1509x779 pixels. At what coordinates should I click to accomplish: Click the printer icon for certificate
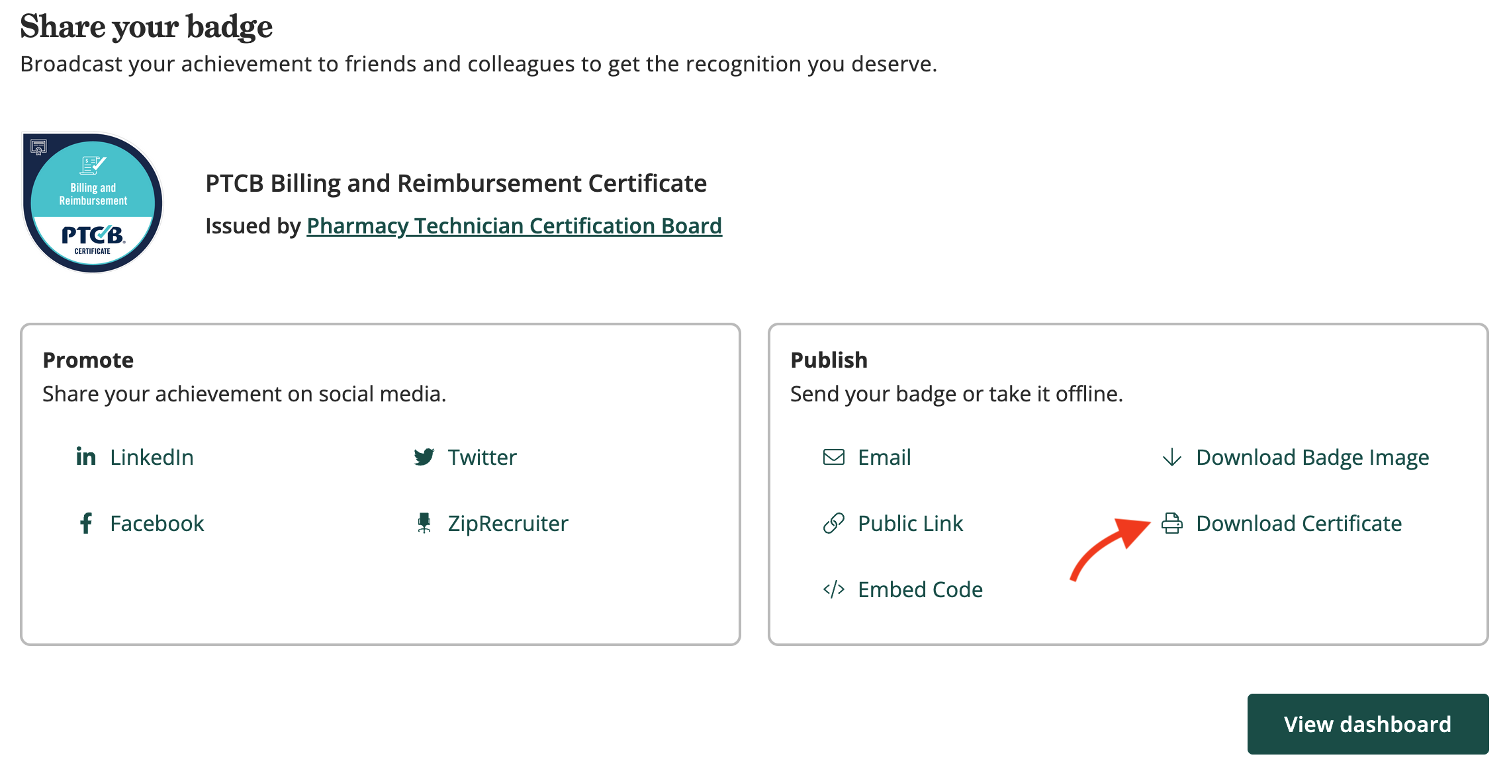(x=1172, y=523)
